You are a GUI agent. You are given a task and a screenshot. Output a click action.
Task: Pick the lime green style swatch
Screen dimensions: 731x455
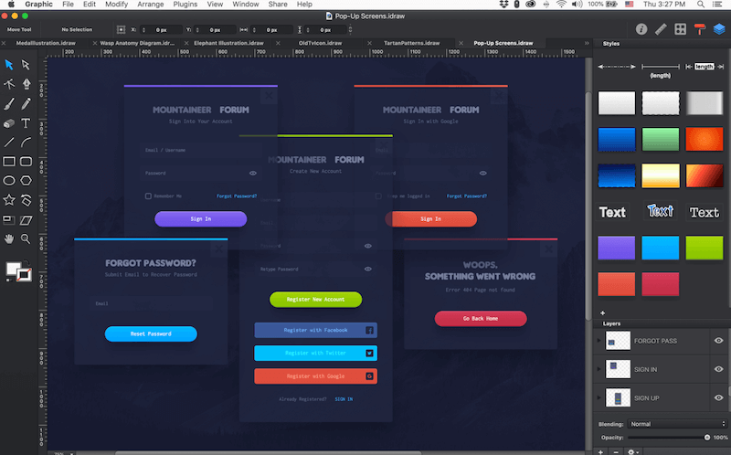click(704, 248)
